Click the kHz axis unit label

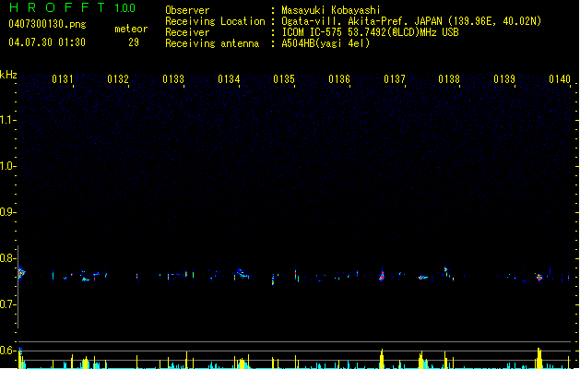8,75
